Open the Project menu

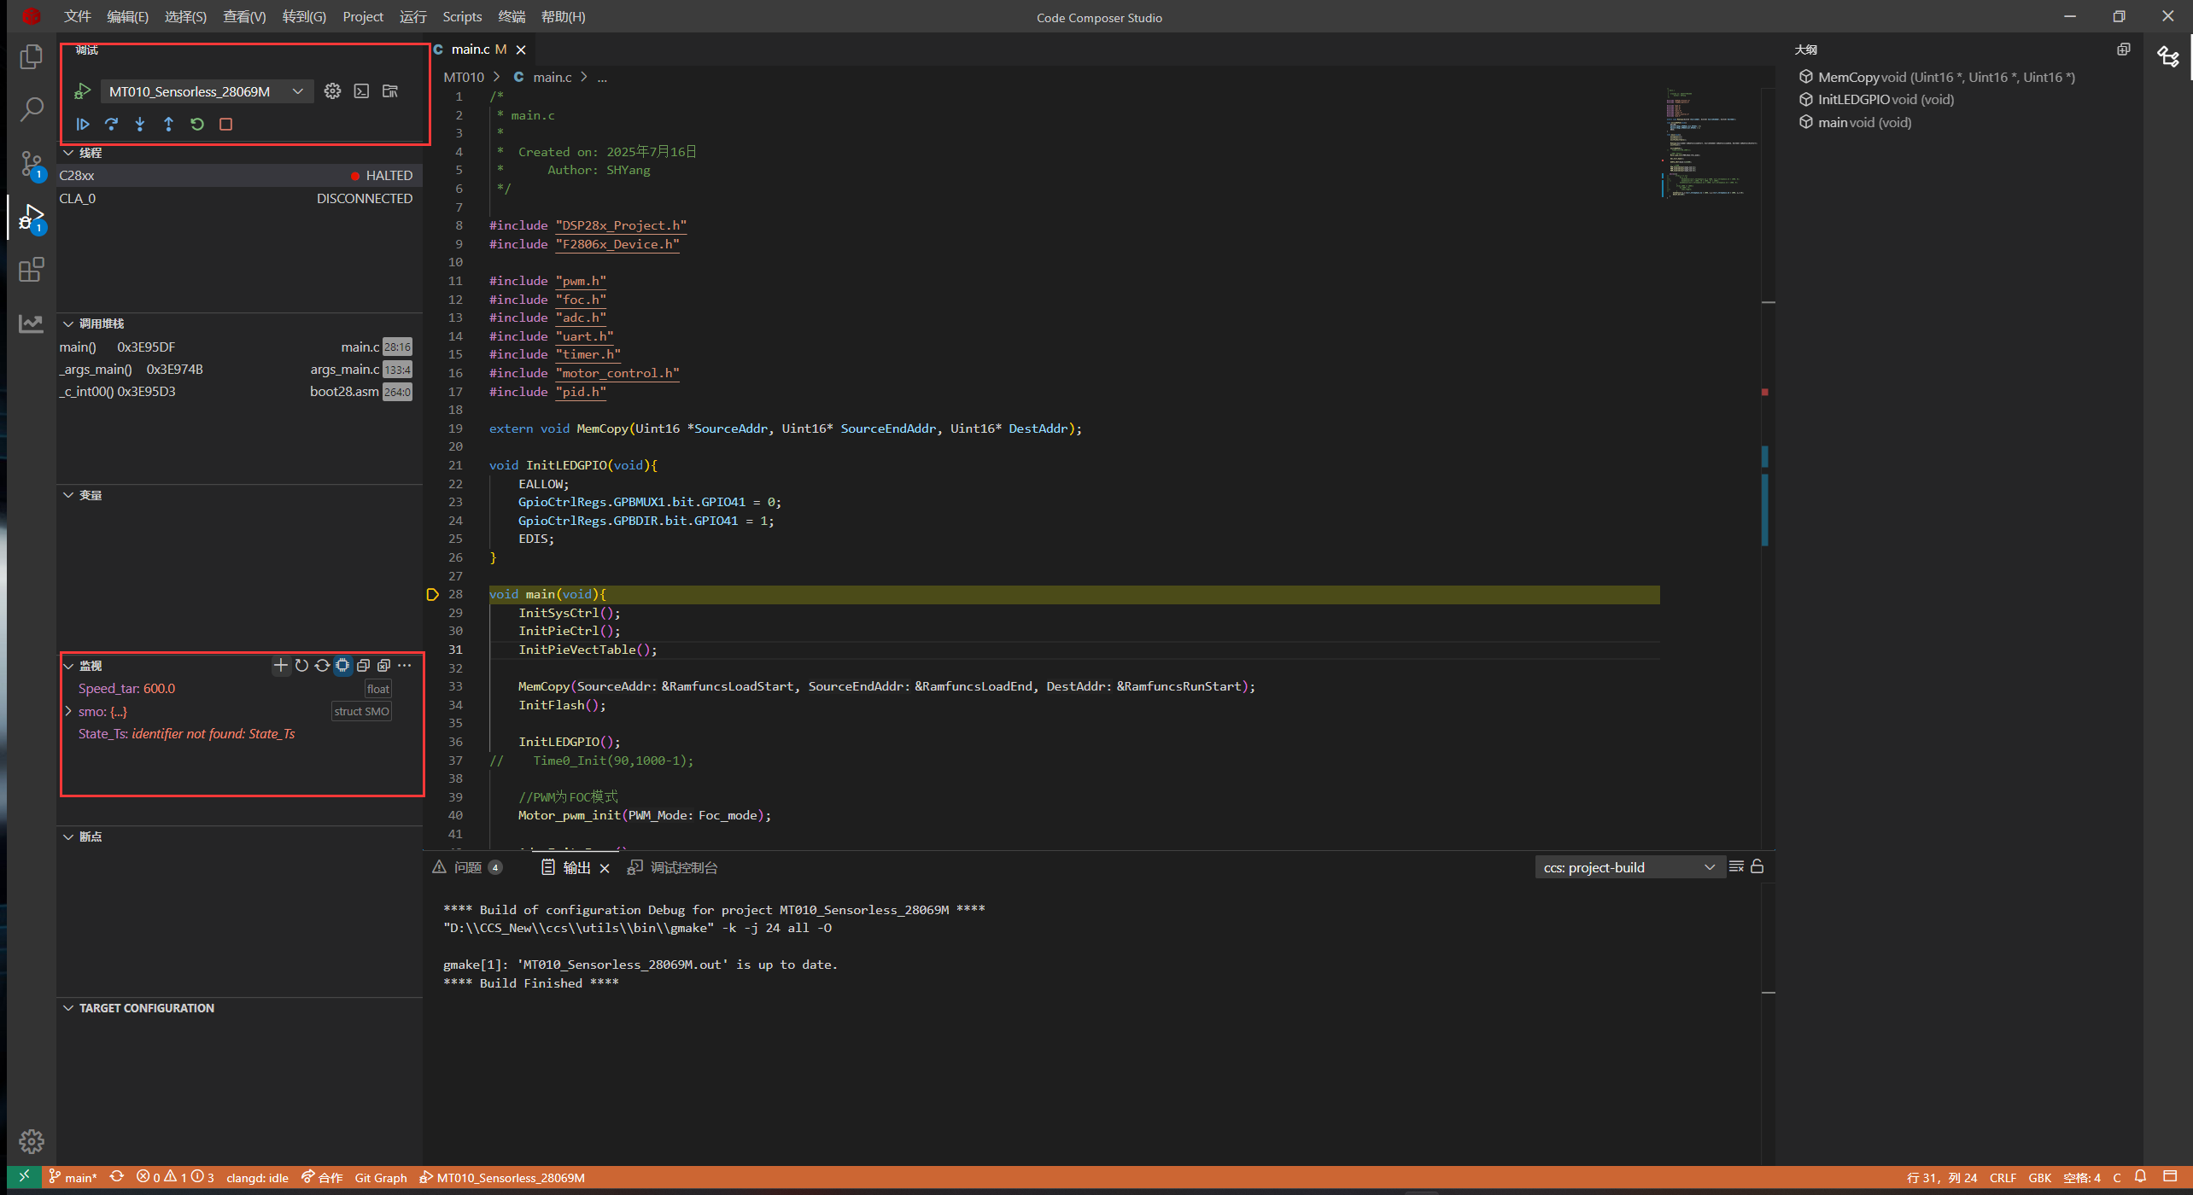(x=362, y=16)
